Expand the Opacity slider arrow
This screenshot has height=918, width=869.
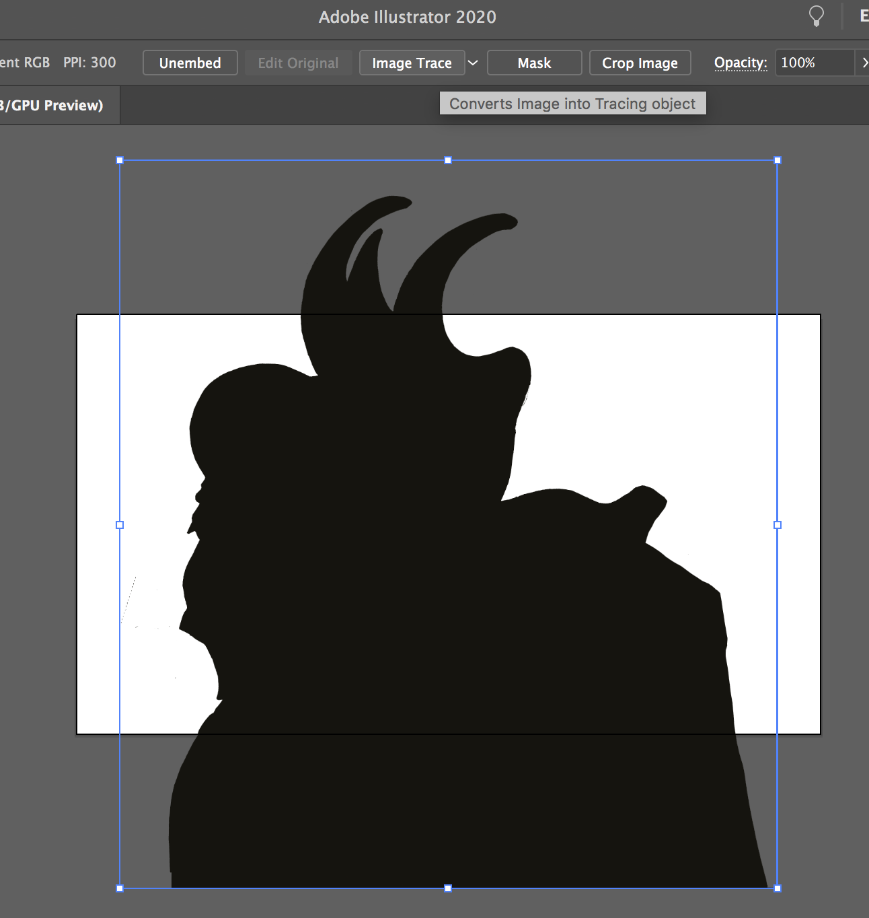(864, 63)
